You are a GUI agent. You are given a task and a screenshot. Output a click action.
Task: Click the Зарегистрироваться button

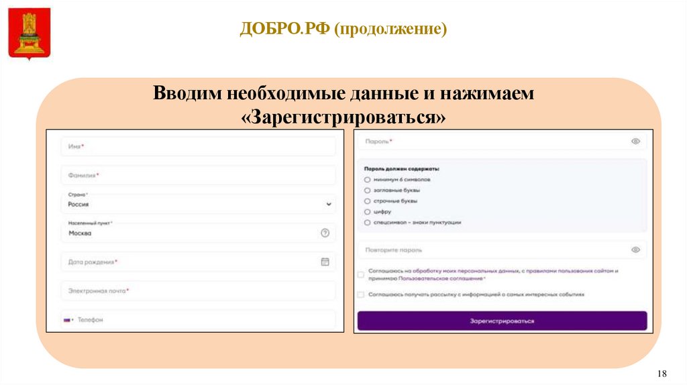502,321
